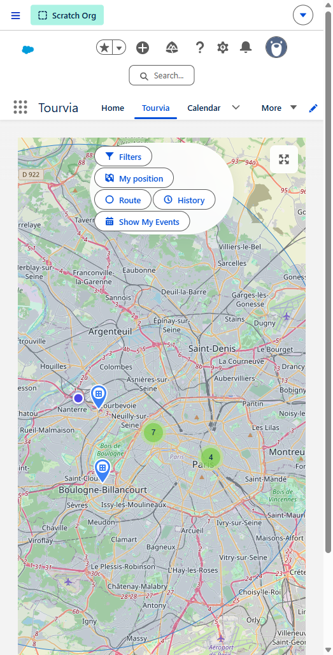
Task: Click the Scratch Org badge
Action: click(x=67, y=15)
